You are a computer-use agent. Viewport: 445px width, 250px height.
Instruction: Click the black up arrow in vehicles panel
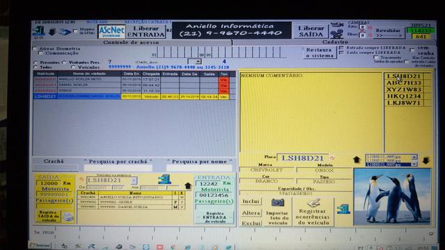[x=188, y=185]
